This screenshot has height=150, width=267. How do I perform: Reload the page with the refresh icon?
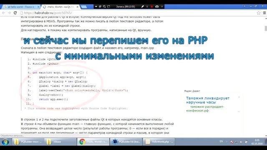pos(15,13)
